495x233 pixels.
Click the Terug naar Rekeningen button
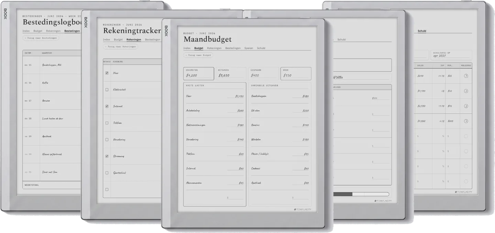[120, 46]
